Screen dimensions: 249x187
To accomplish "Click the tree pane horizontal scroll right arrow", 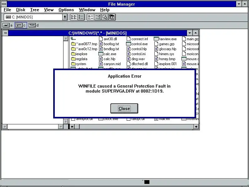I will 61,127.
